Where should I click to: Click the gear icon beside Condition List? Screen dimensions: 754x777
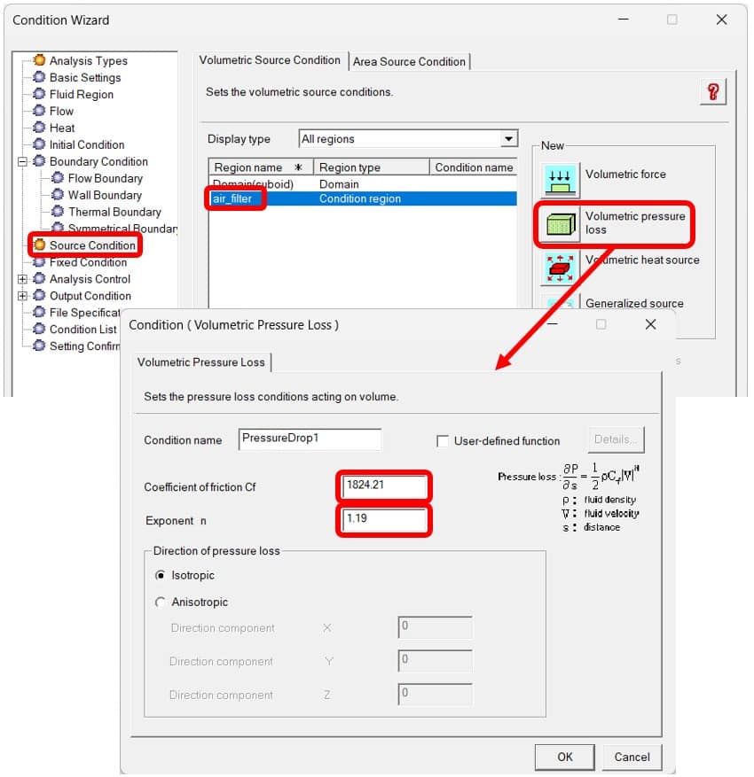click(x=39, y=329)
